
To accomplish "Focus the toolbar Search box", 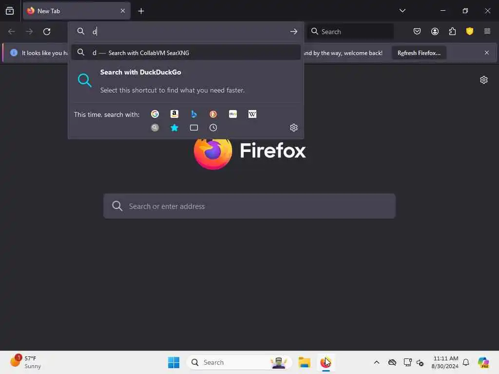I will 351,32.
